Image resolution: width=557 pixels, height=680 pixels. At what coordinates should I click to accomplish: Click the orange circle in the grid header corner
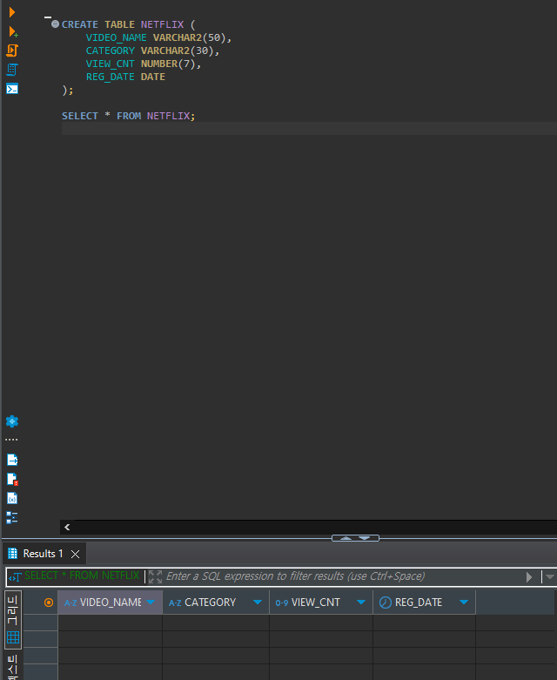(x=49, y=603)
